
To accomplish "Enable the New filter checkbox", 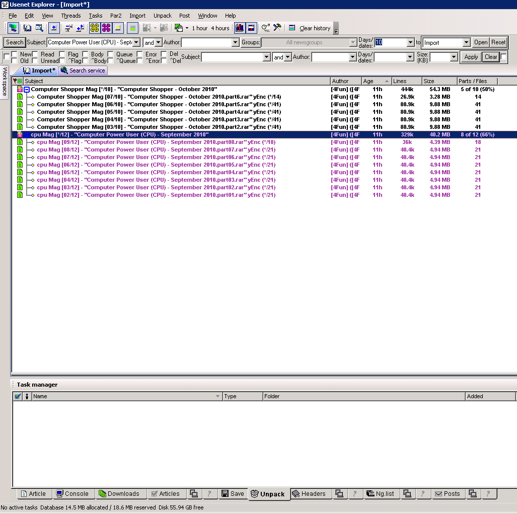I will pos(14,54).
